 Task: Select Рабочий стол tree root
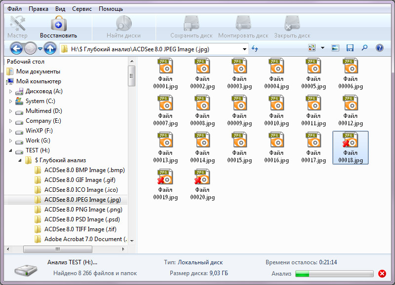click(x=26, y=62)
